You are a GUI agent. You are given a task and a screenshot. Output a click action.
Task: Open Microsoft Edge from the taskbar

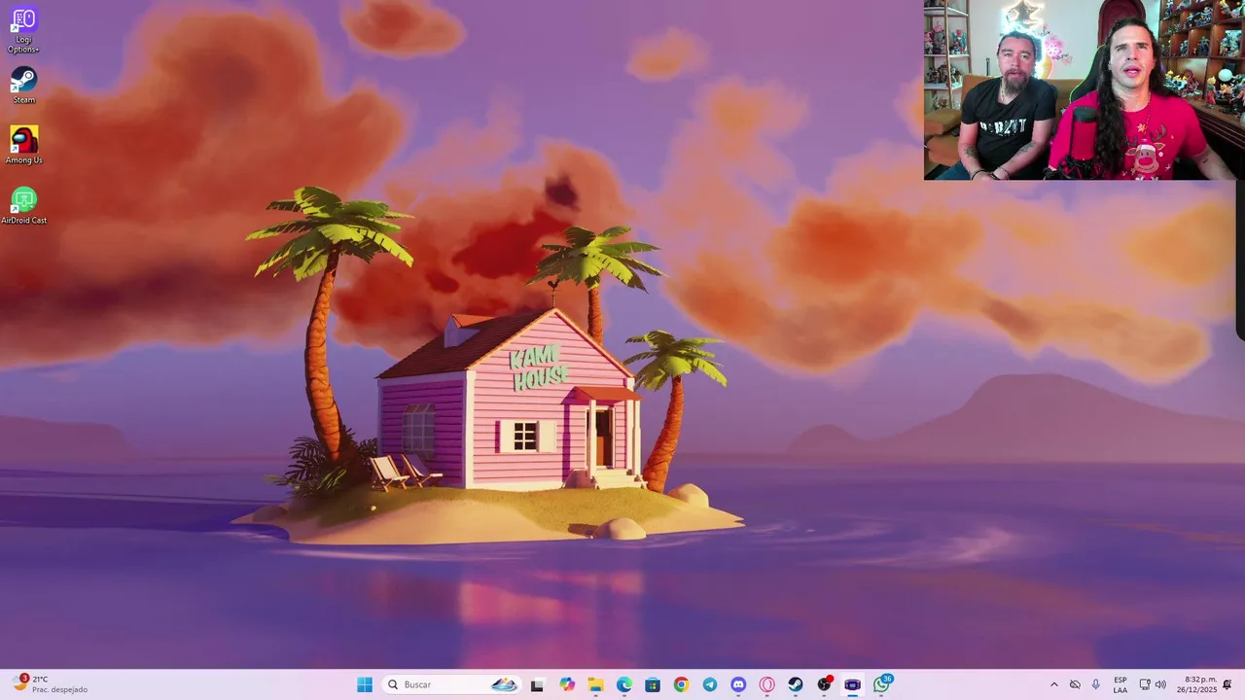tap(623, 684)
